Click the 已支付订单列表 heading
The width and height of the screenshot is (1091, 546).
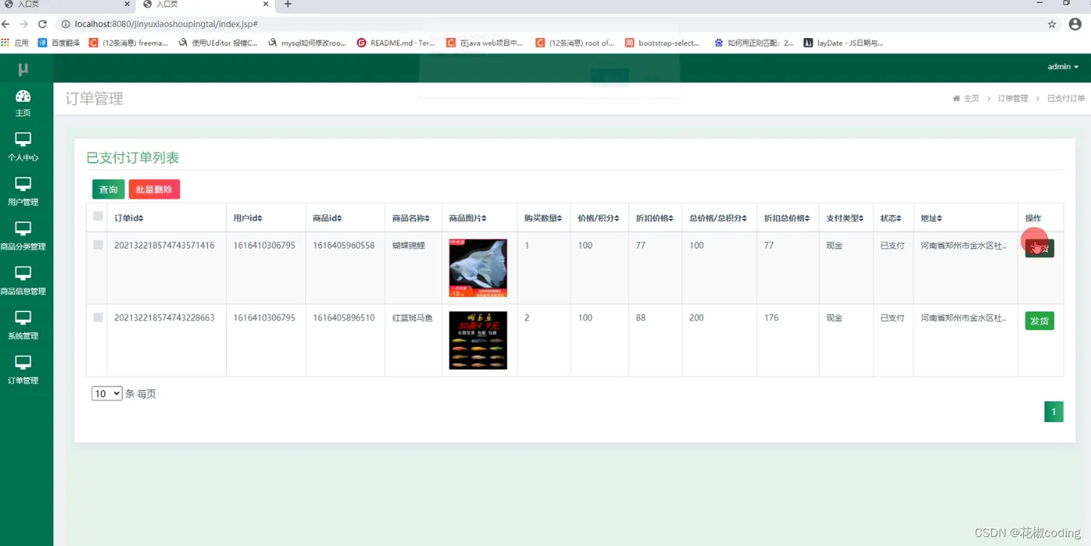(x=132, y=157)
